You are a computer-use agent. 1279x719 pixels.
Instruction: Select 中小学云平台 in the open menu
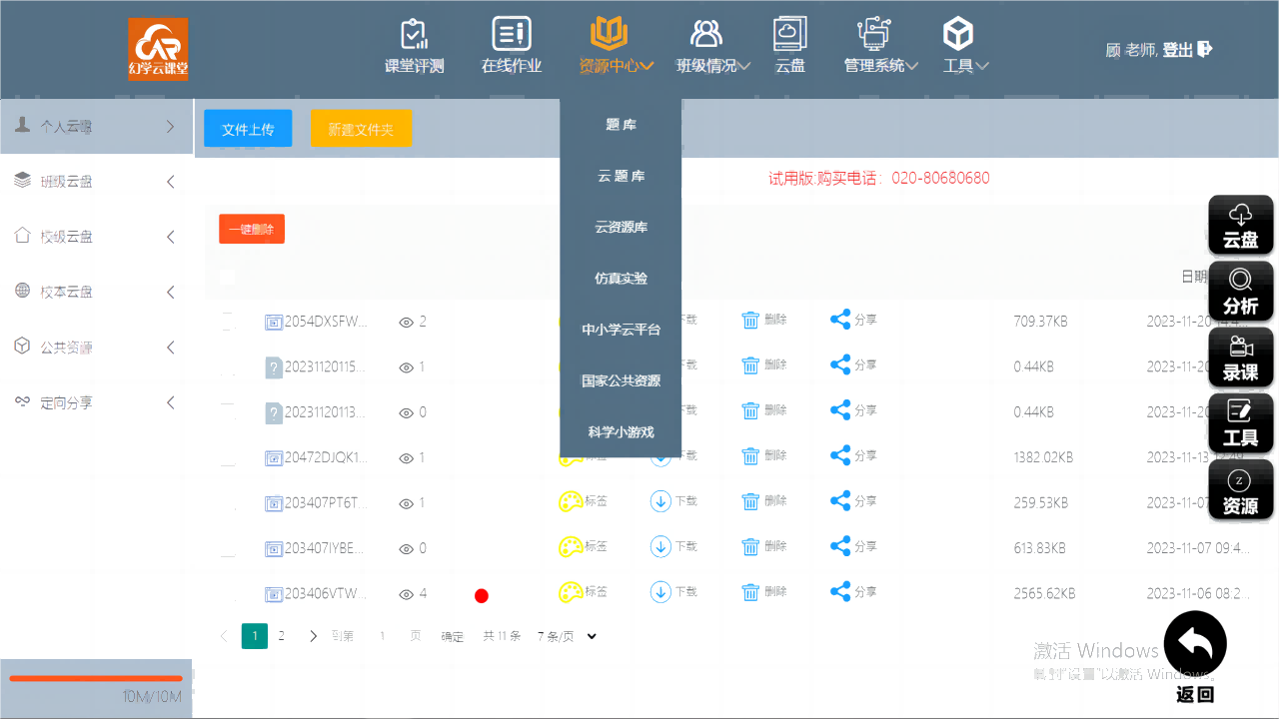click(x=620, y=330)
